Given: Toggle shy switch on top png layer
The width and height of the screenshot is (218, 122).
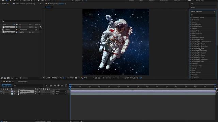Looking at the screenshot, I should tap(36, 91).
